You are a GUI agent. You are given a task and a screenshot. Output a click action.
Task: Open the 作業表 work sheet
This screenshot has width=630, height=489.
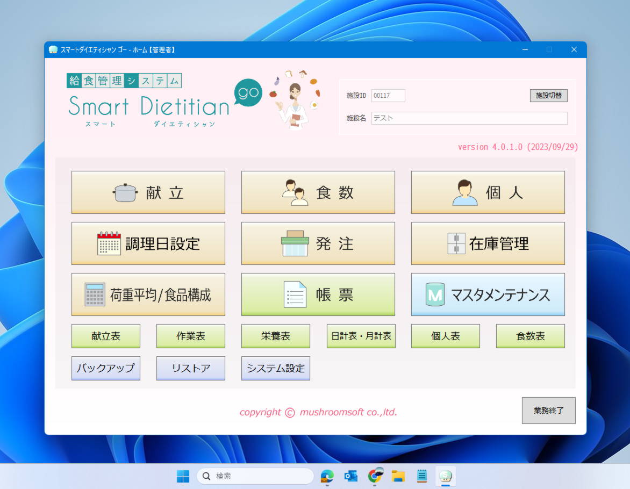coord(190,336)
